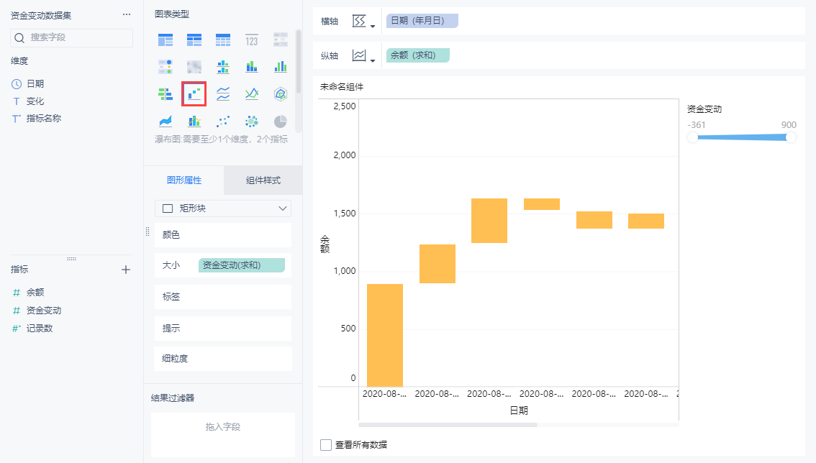Click the magnifier icon in the search field
The image size is (816, 463).
(x=19, y=37)
